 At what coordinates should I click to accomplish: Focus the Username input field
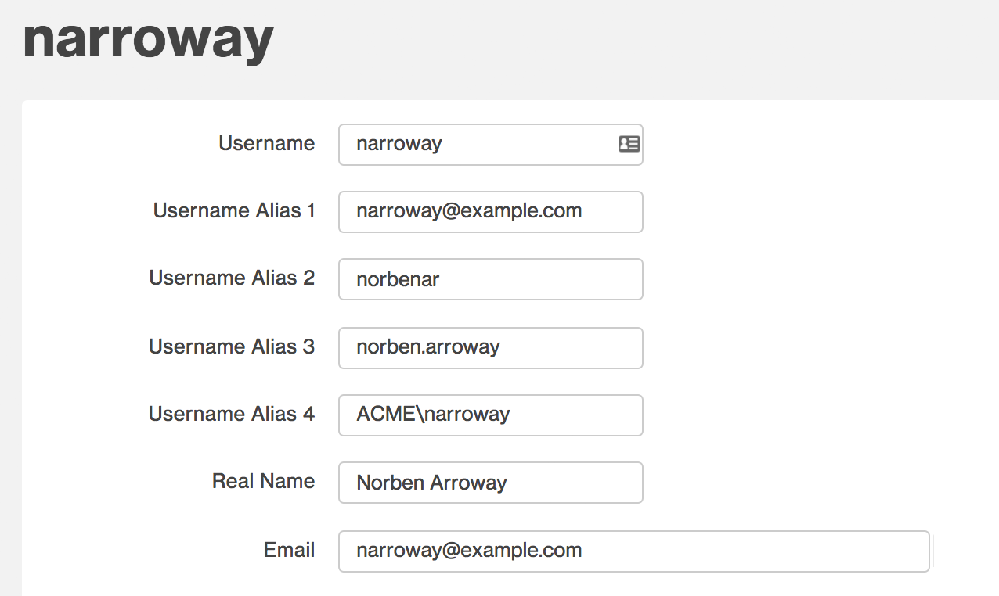coord(478,145)
